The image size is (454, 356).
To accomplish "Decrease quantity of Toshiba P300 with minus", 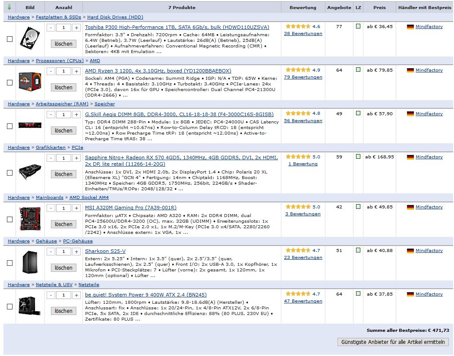I will (51, 28).
